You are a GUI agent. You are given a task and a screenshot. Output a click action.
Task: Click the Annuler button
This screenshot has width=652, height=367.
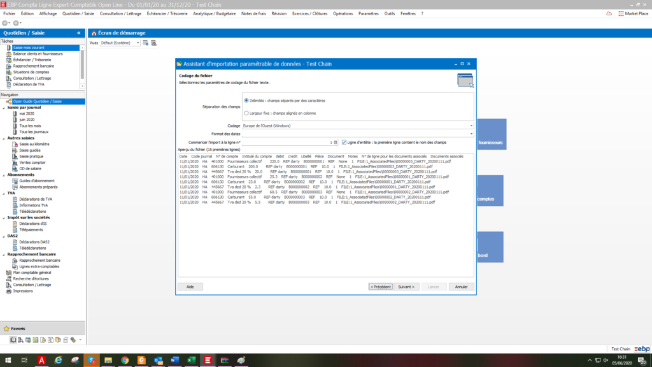point(461,287)
